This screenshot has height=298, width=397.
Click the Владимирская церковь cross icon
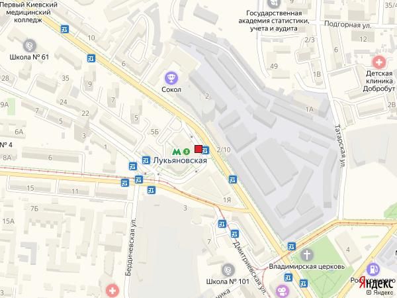point(307,255)
